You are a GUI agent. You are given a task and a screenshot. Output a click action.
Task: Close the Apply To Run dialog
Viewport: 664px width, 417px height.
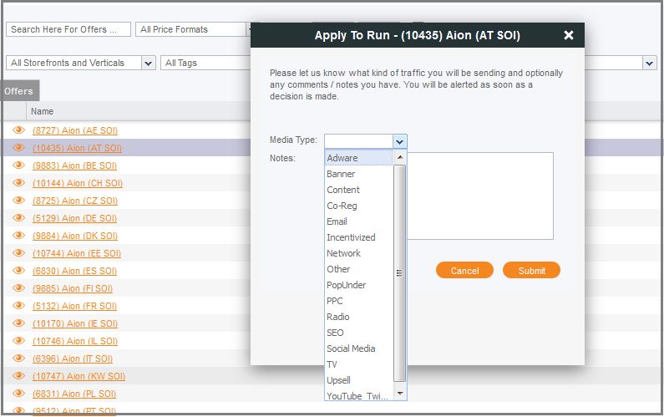569,35
